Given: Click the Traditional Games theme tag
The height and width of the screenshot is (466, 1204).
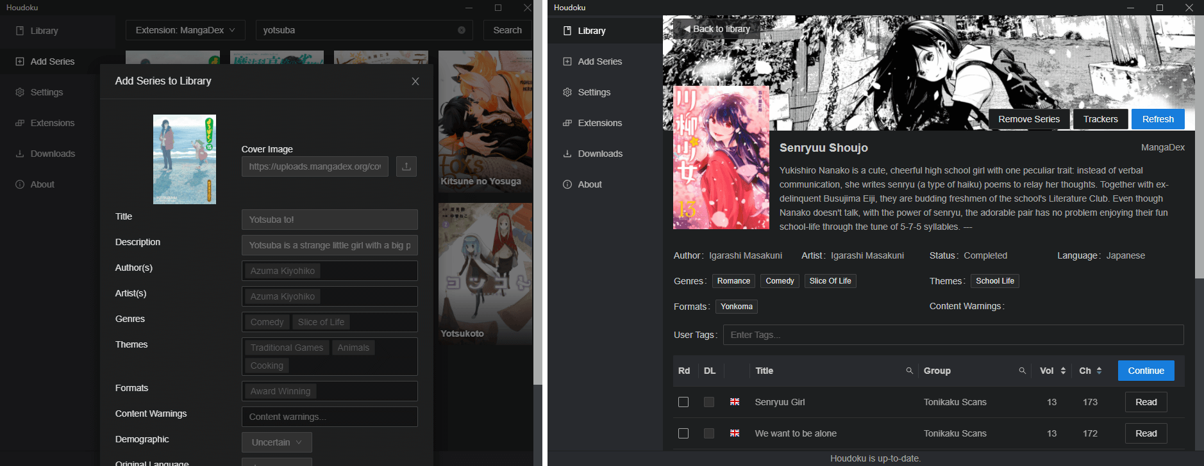Looking at the screenshot, I should tap(287, 348).
